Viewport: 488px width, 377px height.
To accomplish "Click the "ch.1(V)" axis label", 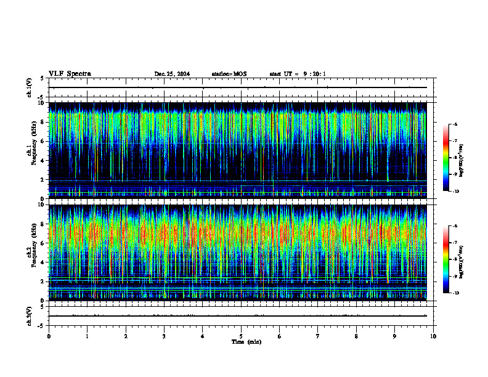I will (x=30, y=87).
